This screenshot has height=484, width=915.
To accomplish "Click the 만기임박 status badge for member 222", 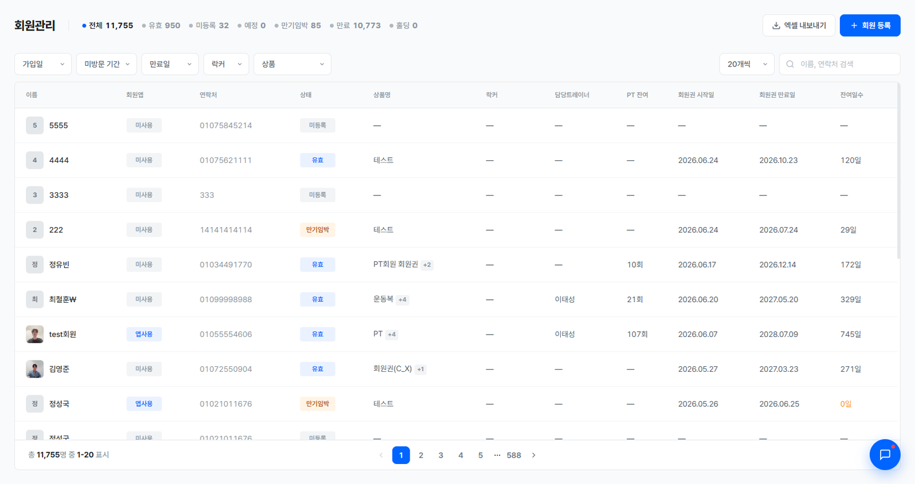I will pyautogui.click(x=318, y=230).
